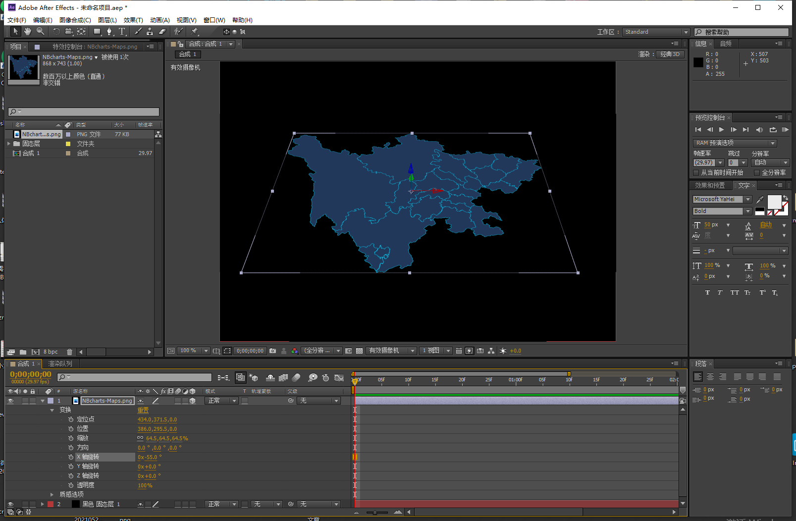Click the 经典3D renderer button
This screenshot has width=796, height=521.
click(670, 54)
